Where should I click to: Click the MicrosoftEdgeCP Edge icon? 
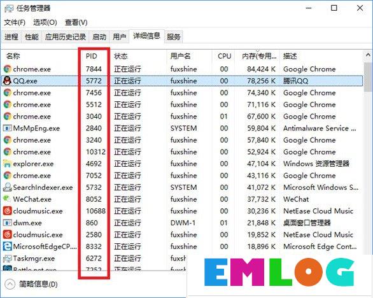pyautogui.click(x=8, y=246)
